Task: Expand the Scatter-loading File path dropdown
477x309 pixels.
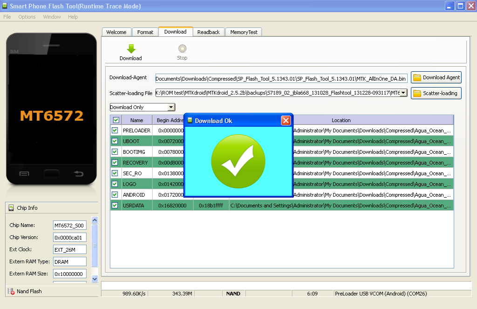Action: point(403,93)
